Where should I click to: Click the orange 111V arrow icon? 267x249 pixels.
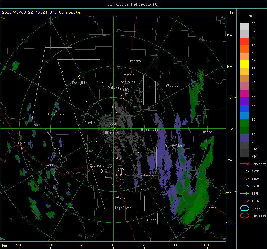(x=244, y=179)
